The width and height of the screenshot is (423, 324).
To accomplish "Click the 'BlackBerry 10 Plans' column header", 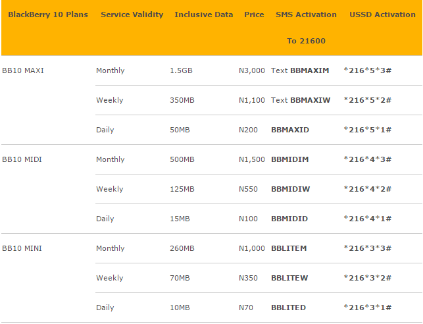I will click(x=48, y=14).
